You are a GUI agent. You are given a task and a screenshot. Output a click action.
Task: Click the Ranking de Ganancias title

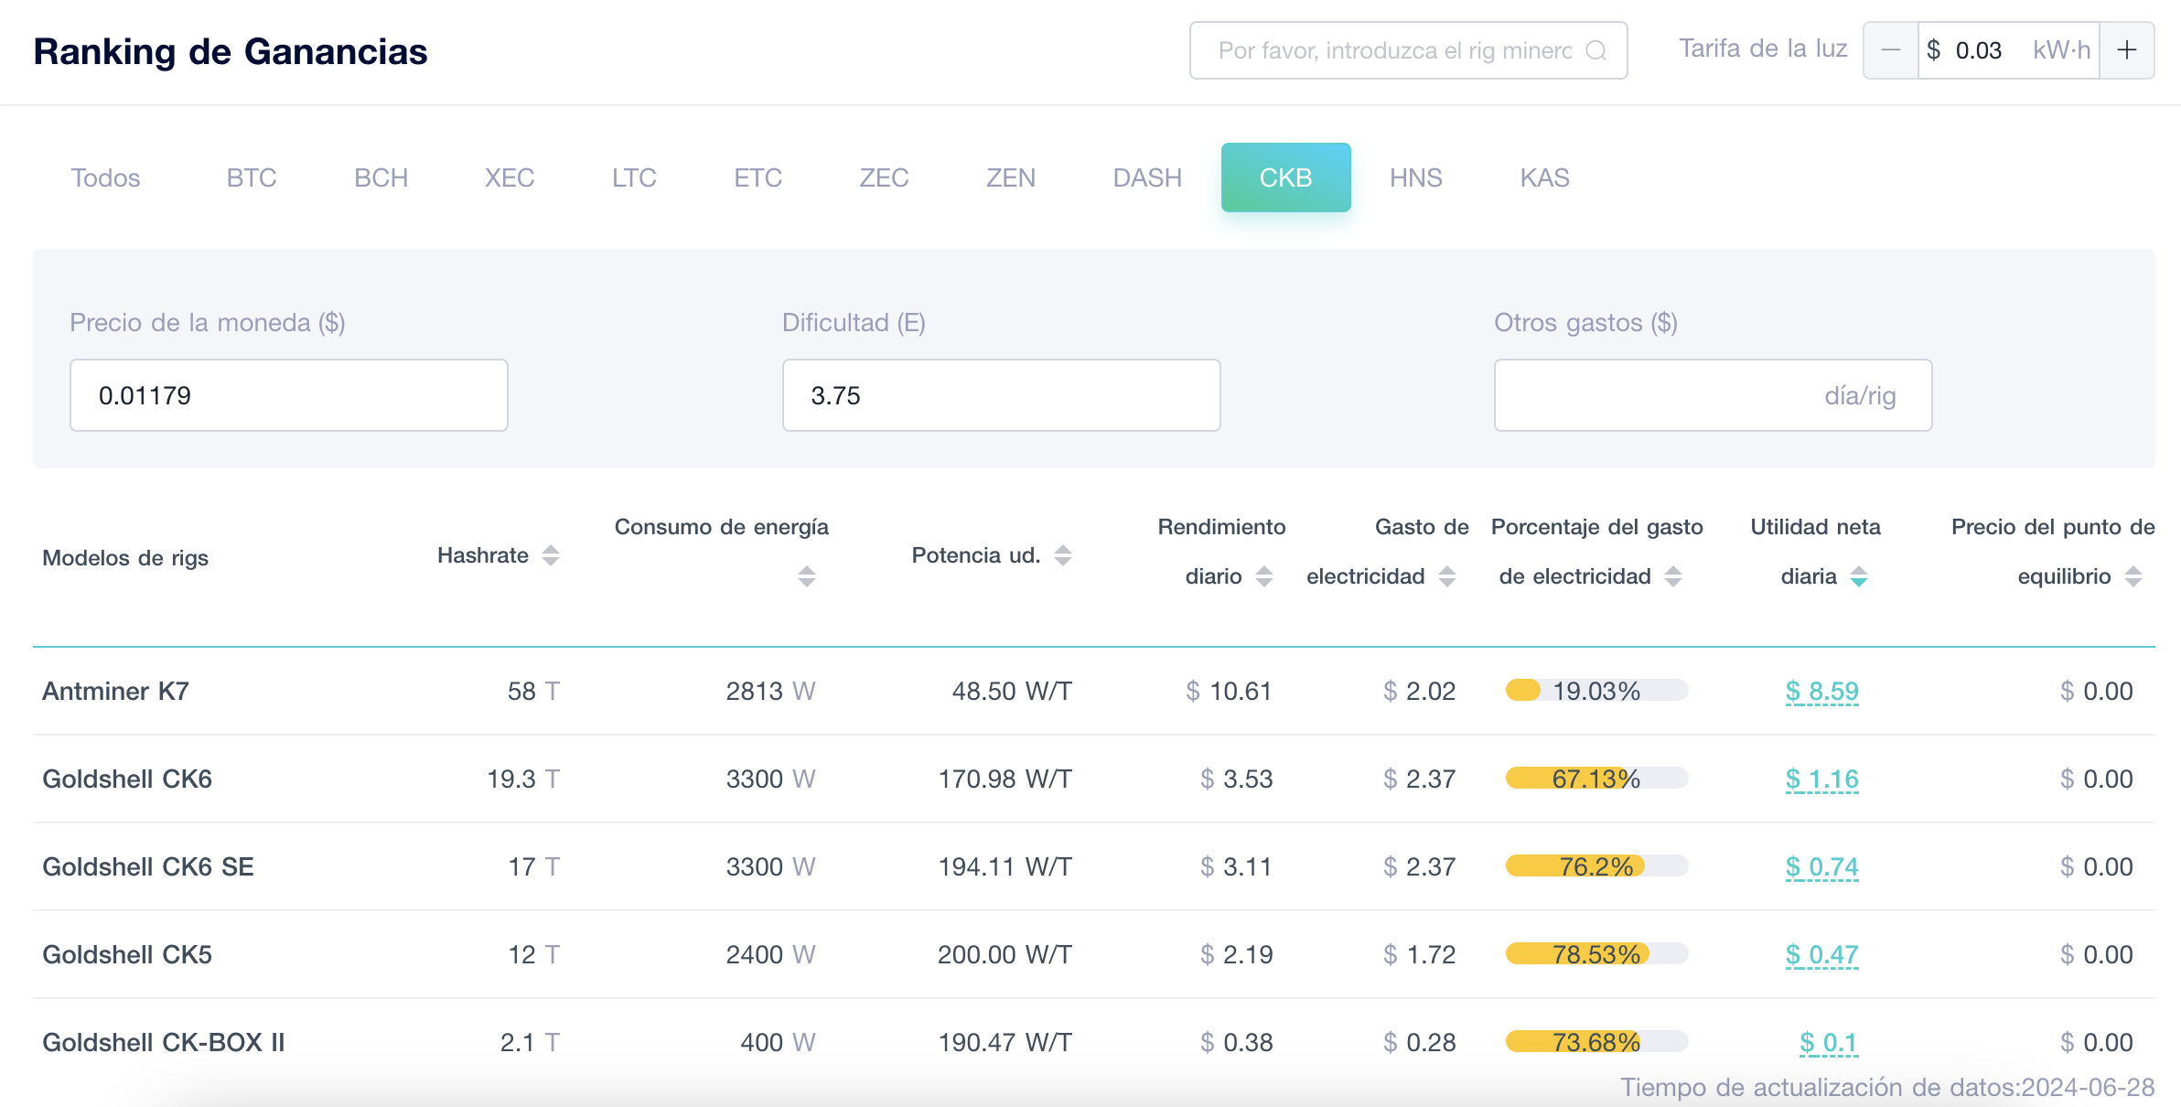point(231,51)
